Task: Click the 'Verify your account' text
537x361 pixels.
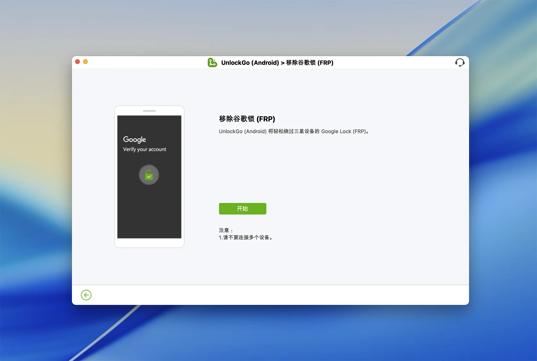Action: tap(144, 149)
